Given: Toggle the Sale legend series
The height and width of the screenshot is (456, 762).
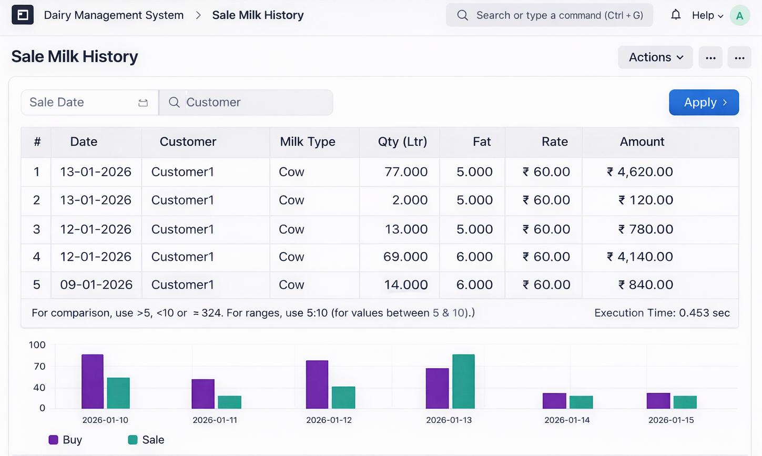Looking at the screenshot, I should click(x=146, y=440).
